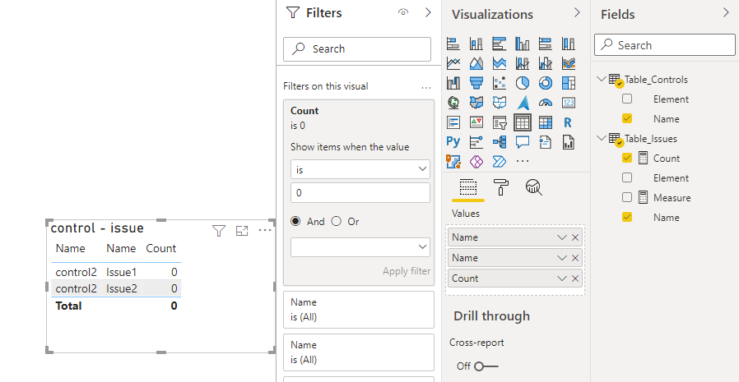This screenshot has width=739, height=382.
Task: Insert a Decomposition tree visual
Action: click(x=499, y=141)
